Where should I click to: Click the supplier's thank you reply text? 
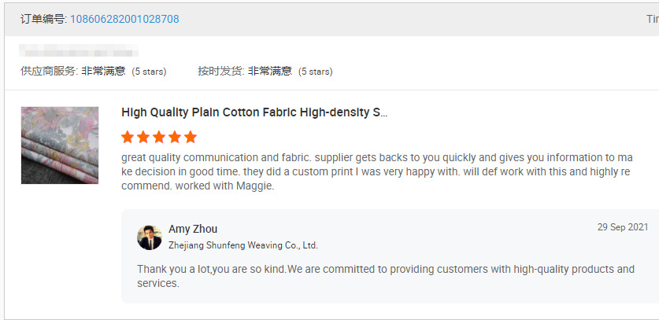[385, 275]
